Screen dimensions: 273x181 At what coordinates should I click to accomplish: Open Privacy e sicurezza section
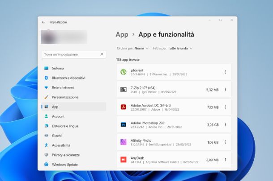click(74, 155)
